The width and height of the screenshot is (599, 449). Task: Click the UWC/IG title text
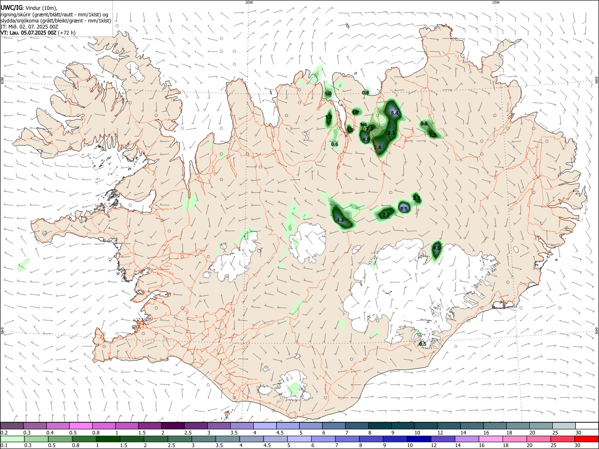point(11,7)
